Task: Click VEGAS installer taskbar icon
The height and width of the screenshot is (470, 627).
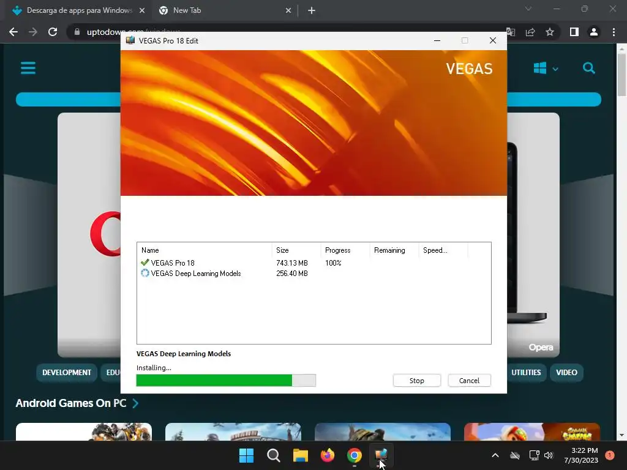Action: [381, 455]
